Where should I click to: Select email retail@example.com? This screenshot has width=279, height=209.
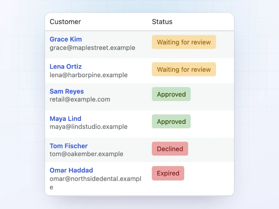click(x=80, y=99)
